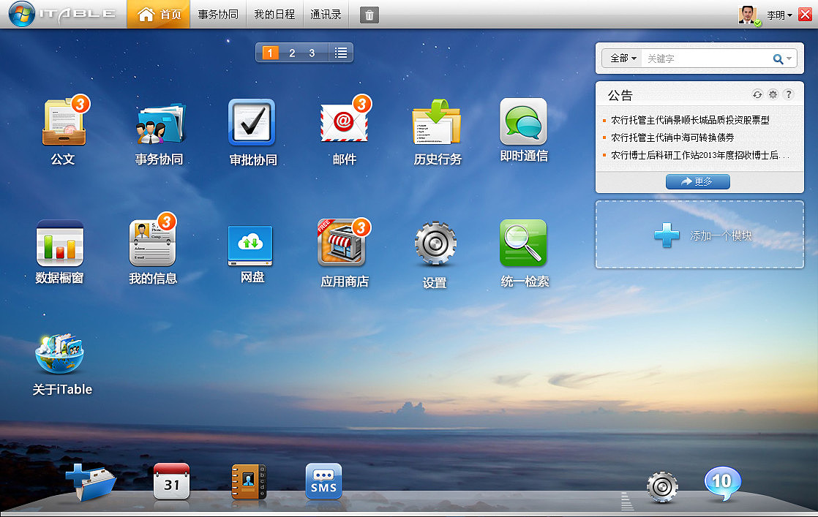
Task: Close the iTable window
Action: pos(806,15)
